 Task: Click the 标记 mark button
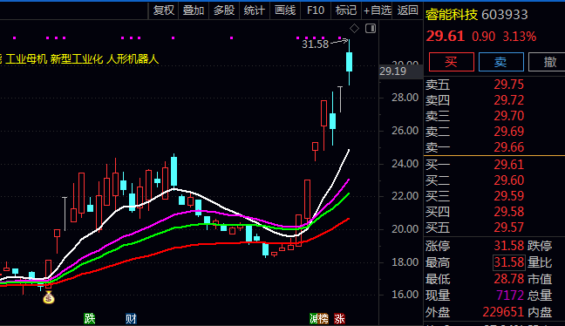click(x=346, y=10)
